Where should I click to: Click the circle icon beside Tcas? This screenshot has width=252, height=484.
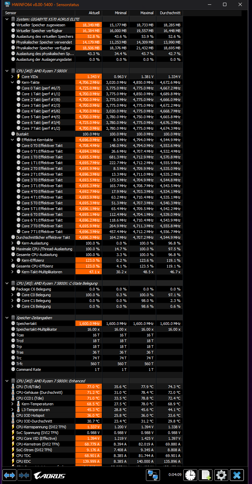(x=13, y=335)
